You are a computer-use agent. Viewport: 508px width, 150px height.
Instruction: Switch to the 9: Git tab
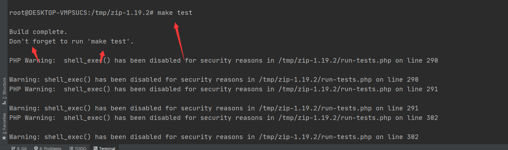19,148
